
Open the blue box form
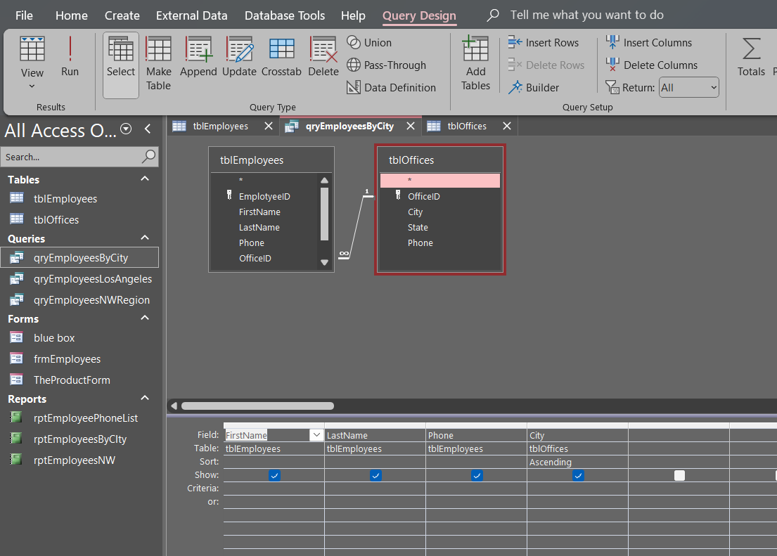click(54, 338)
